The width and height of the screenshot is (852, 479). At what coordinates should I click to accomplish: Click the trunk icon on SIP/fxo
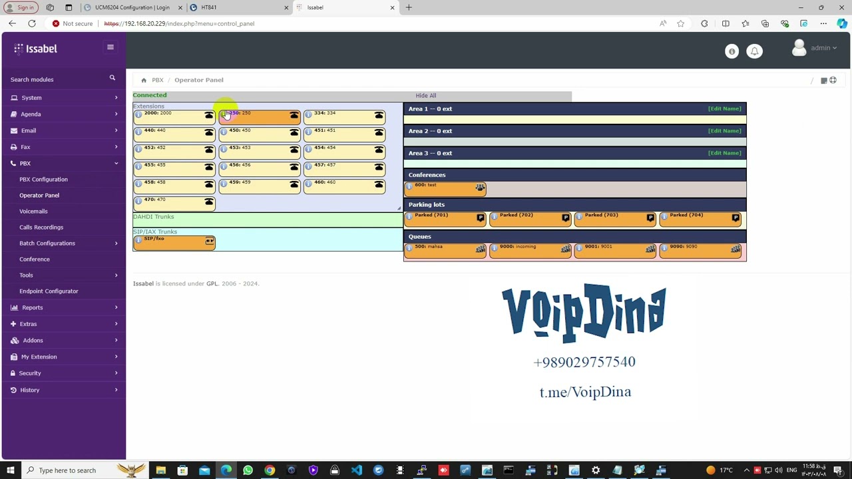pos(210,241)
